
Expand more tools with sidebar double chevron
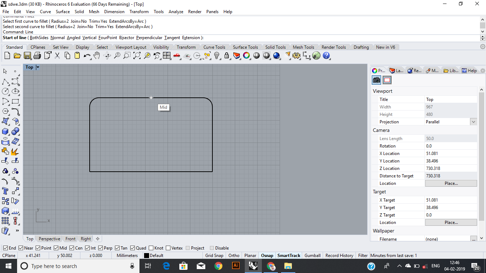pos(17,231)
